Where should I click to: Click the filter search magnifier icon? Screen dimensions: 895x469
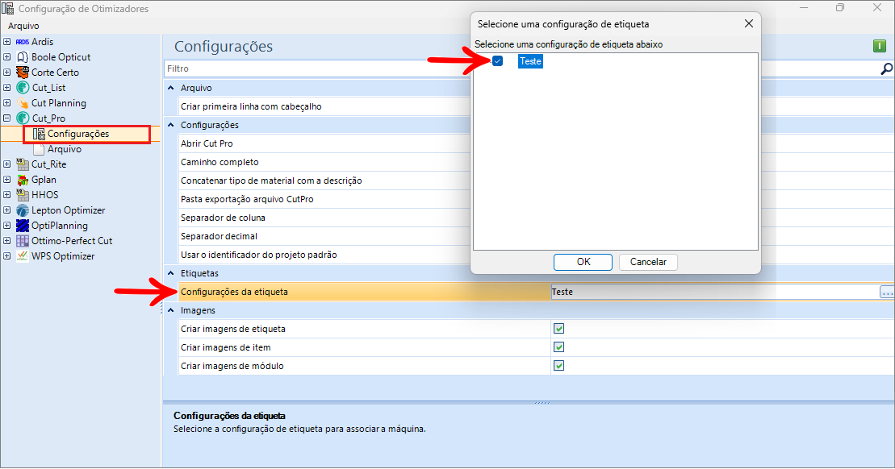pos(886,69)
